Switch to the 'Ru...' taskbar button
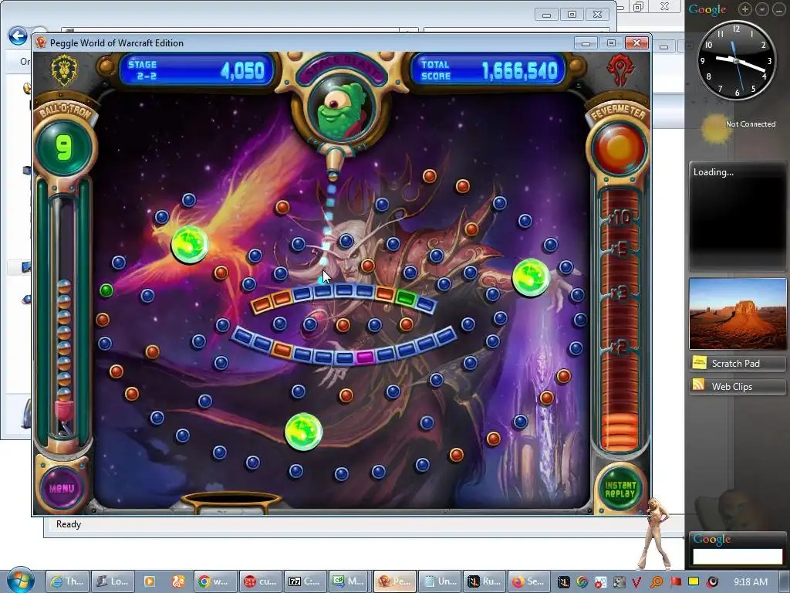 pyautogui.click(x=484, y=581)
